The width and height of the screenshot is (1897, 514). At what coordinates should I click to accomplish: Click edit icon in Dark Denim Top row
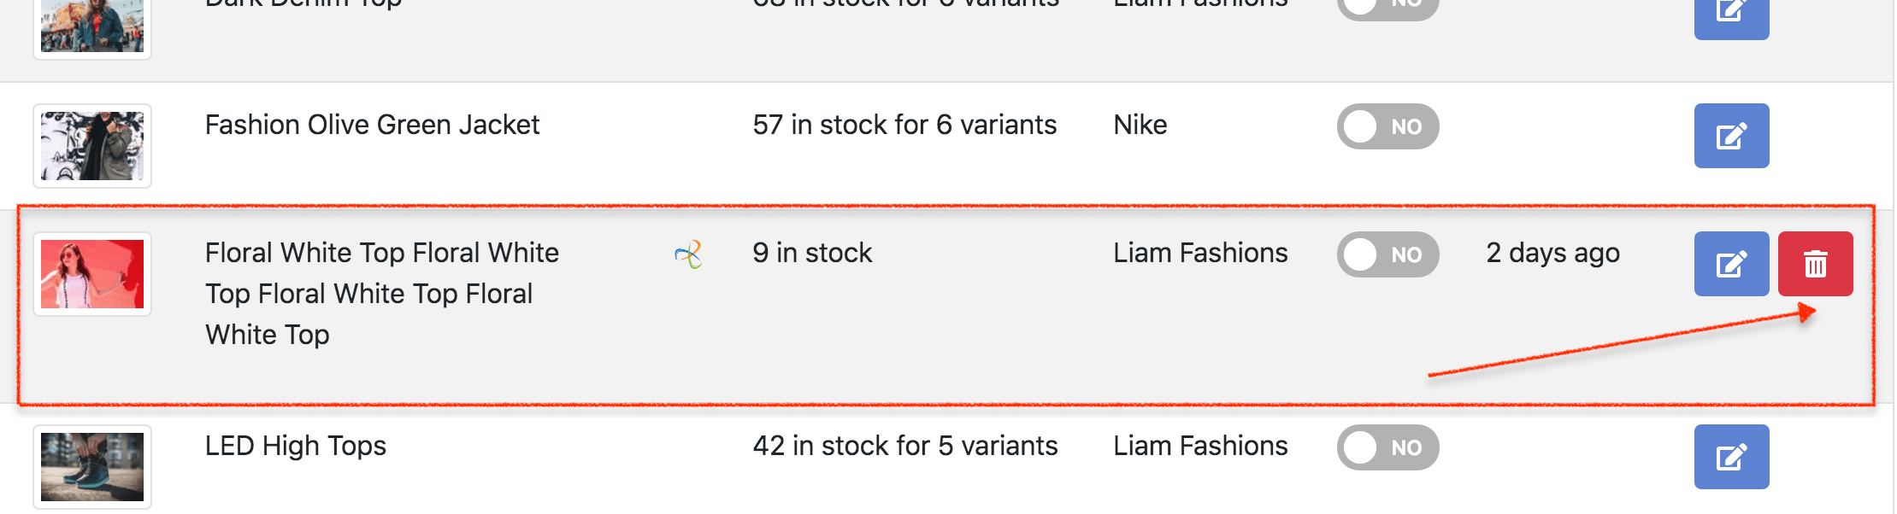[x=1730, y=14]
